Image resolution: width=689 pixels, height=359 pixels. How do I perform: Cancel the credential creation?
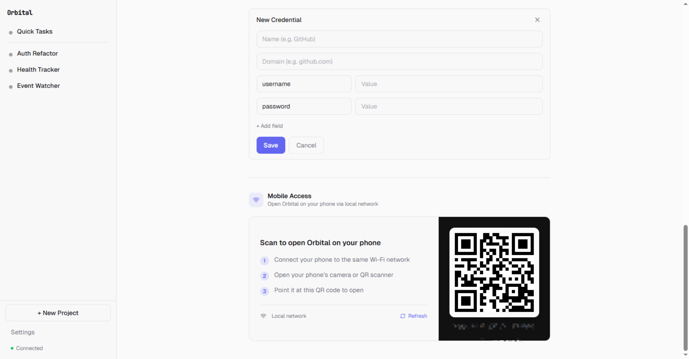coord(306,145)
